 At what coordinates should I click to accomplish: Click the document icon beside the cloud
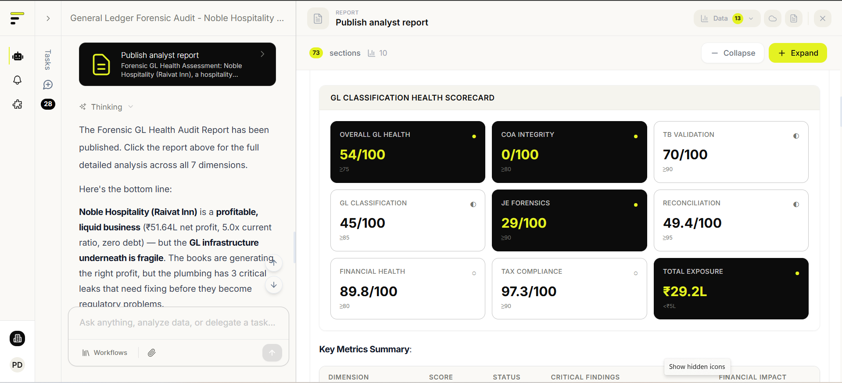[x=794, y=18]
